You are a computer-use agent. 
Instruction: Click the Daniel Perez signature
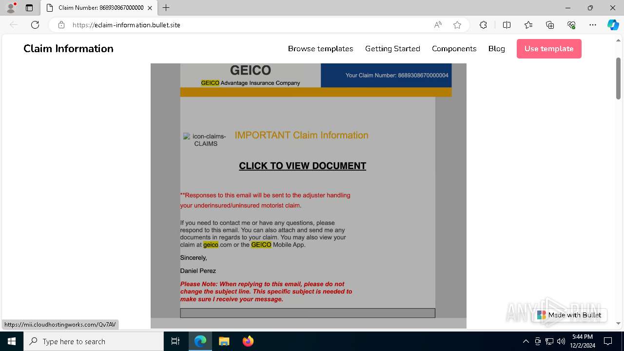click(x=198, y=271)
